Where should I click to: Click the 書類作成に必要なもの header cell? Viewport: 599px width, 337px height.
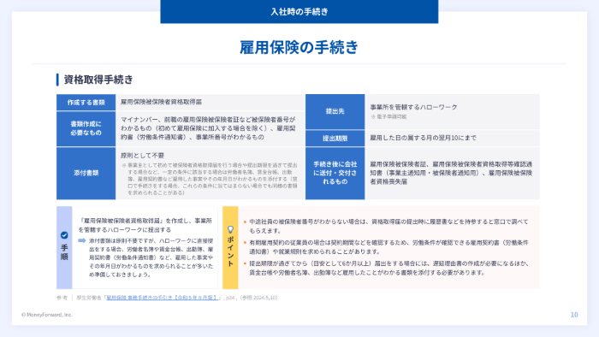(x=86, y=128)
